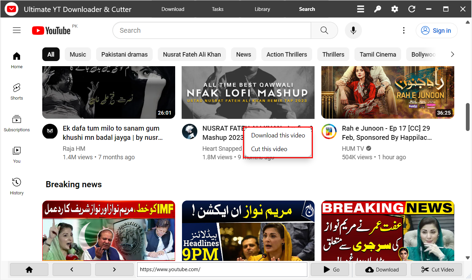Click the URL address field
472x280 pixels.
coord(222,269)
